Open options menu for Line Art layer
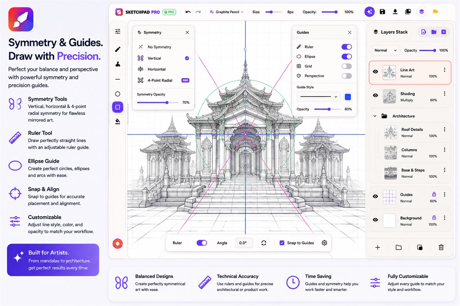Image resolution: width=460 pixels, height=306 pixels. point(444,70)
